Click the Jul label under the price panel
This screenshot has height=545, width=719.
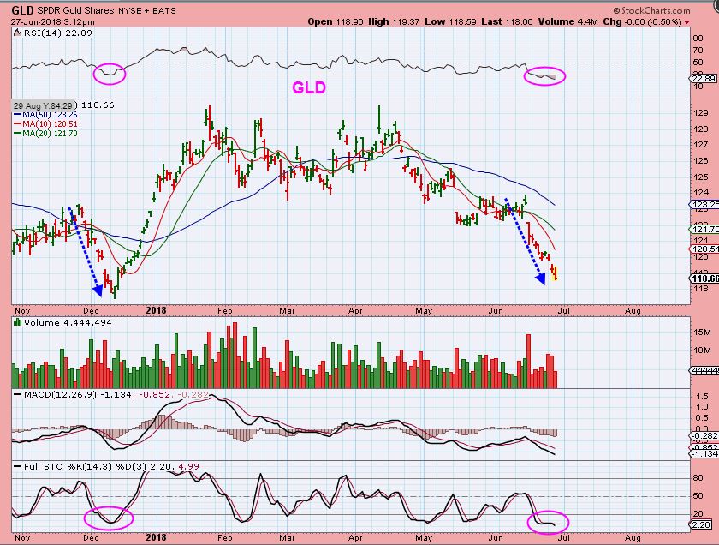563,311
